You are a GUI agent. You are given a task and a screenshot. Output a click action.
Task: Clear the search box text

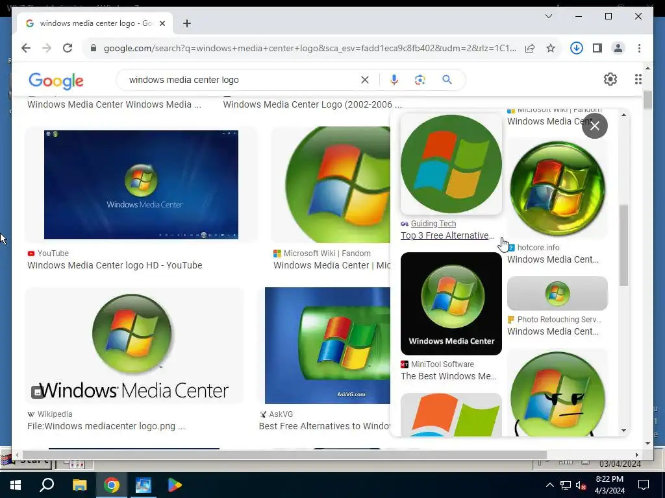[365, 80]
